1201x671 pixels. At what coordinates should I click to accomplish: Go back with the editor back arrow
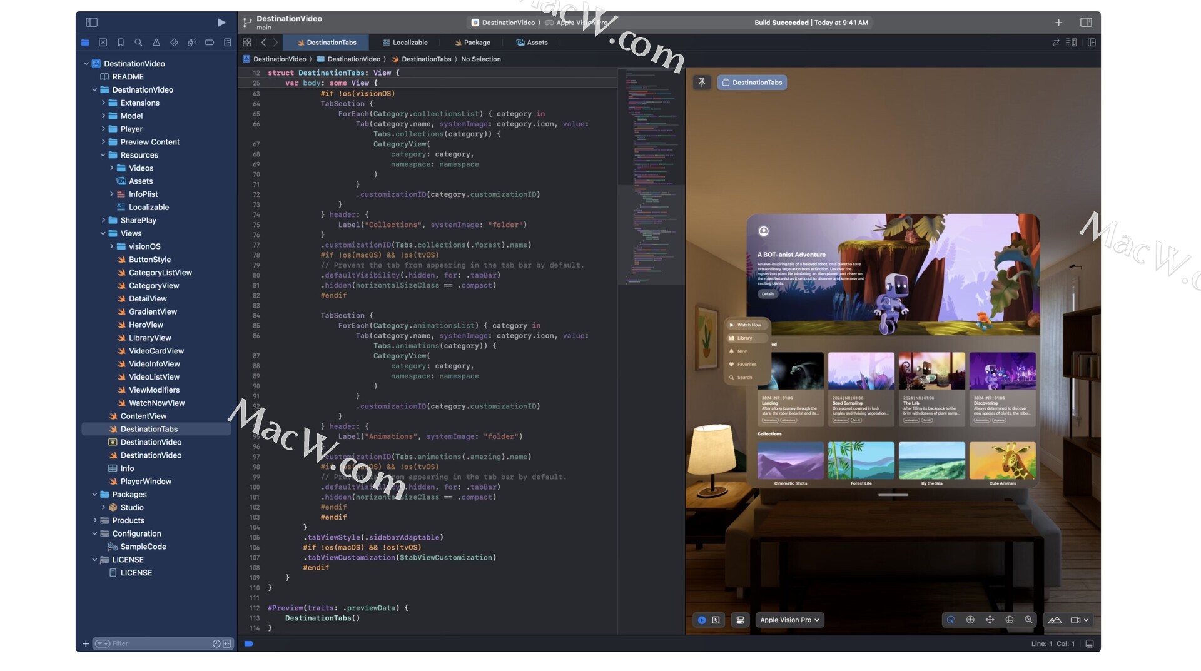tap(264, 43)
